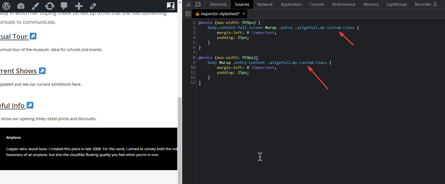The image size is (445, 184).
Task: Open the comments speech bubble icon
Action: pyautogui.click(x=64, y=6)
